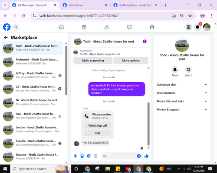
Task: Search within the conversation using Search icon
Action: 188,70
